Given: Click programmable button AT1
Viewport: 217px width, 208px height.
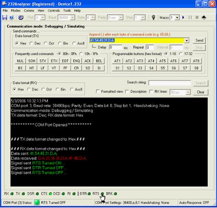Looking at the screenshot, I should (x=117, y=61).
